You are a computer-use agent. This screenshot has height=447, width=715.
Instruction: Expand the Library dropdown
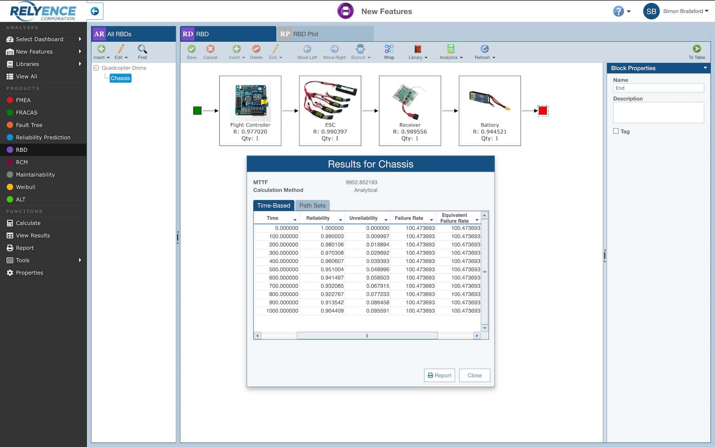coord(417,52)
